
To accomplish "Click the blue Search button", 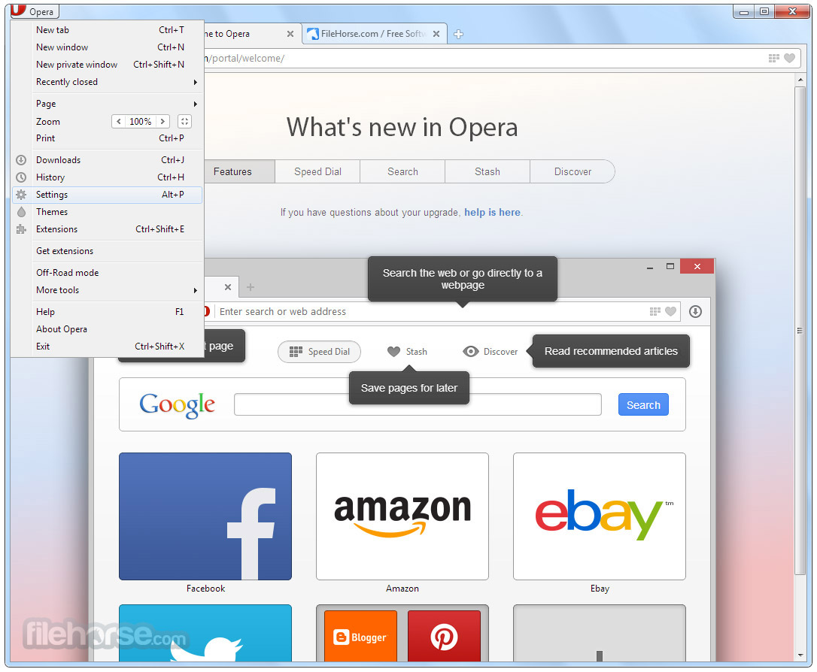I will tap(643, 404).
